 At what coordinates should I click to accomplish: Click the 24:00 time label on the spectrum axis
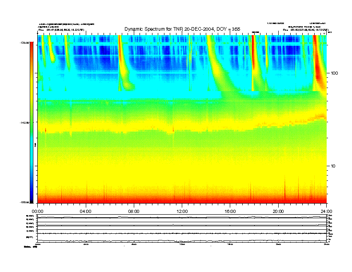pyautogui.click(x=326, y=212)
